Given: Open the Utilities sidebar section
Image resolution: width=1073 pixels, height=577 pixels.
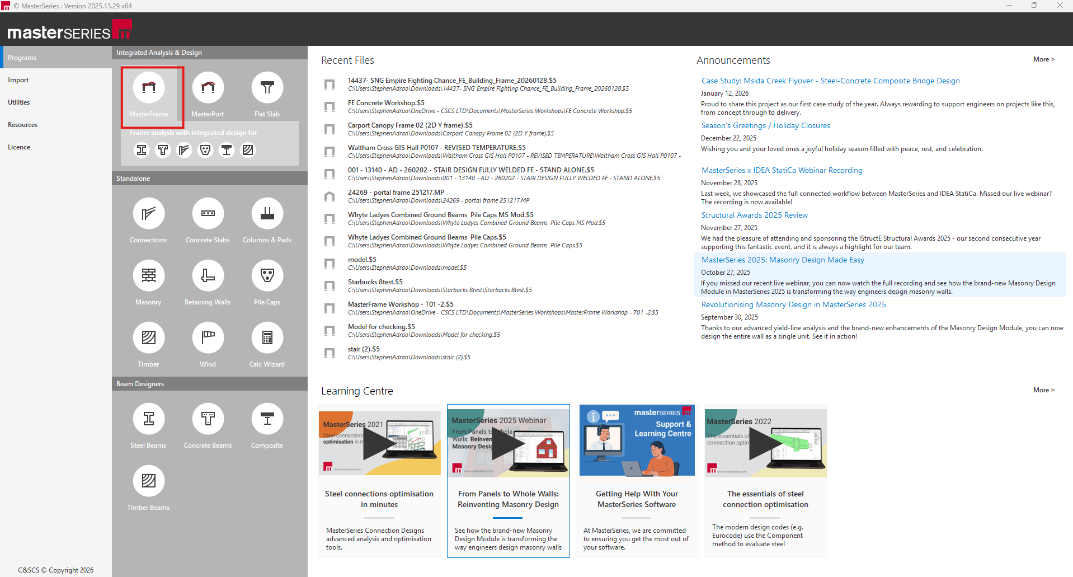Looking at the screenshot, I should click(x=19, y=102).
